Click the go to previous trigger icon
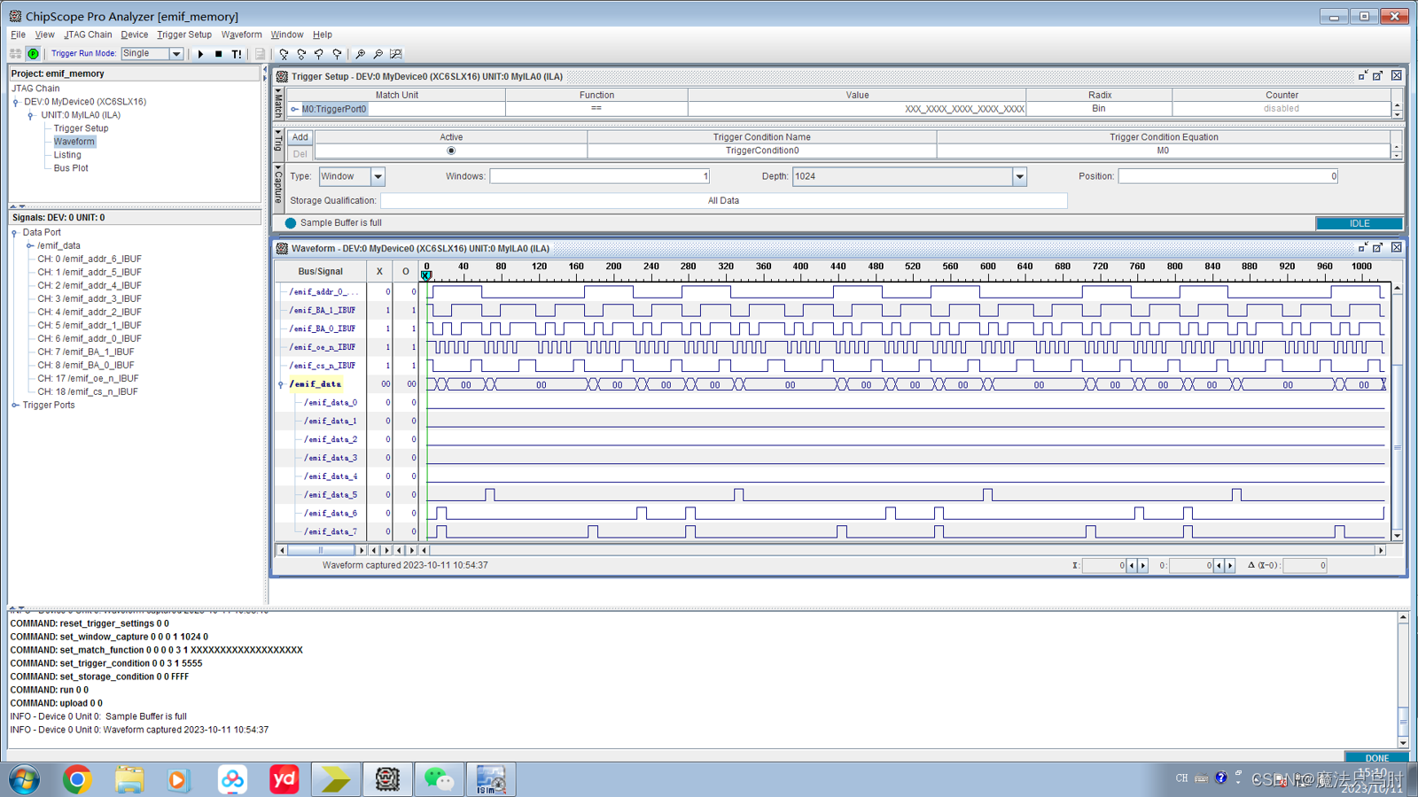Image resolution: width=1418 pixels, height=797 pixels. (319, 54)
